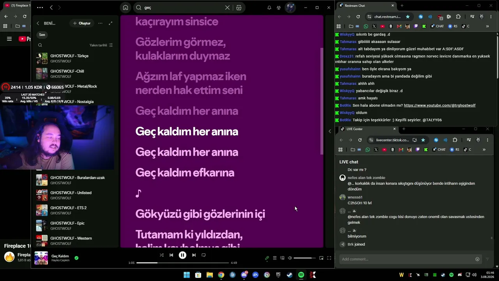Enter Spotify full screen mode

click(329, 258)
